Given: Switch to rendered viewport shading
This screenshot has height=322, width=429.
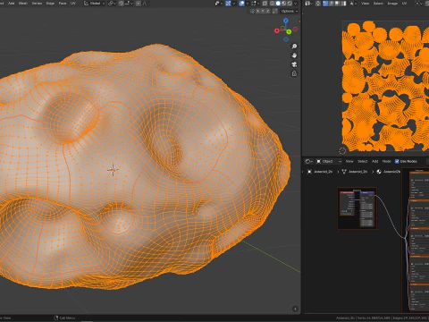Looking at the screenshot, I should [x=290, y=4].
